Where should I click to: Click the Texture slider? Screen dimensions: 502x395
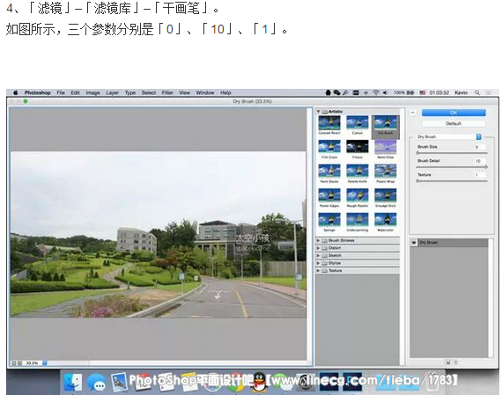pos(452,181)
